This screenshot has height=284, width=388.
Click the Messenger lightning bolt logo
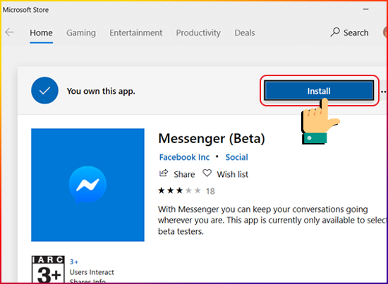point(87,185)
